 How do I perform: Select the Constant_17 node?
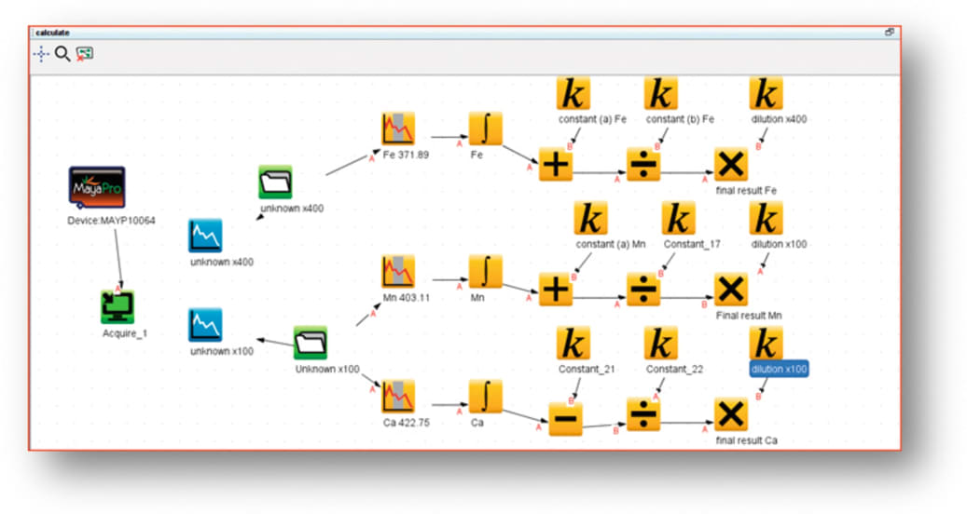678,218
